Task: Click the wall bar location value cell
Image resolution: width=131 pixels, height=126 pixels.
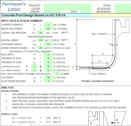Action: pyautogui.click(x=57, y=74)
